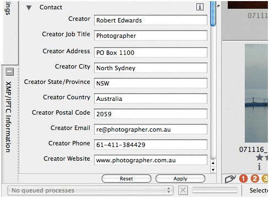Select yellow color label 3
Viewport: 269px width, 198px height.
[x=265, y=179]
